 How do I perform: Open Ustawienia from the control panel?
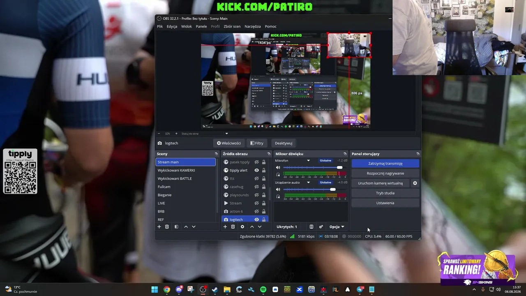385,203
